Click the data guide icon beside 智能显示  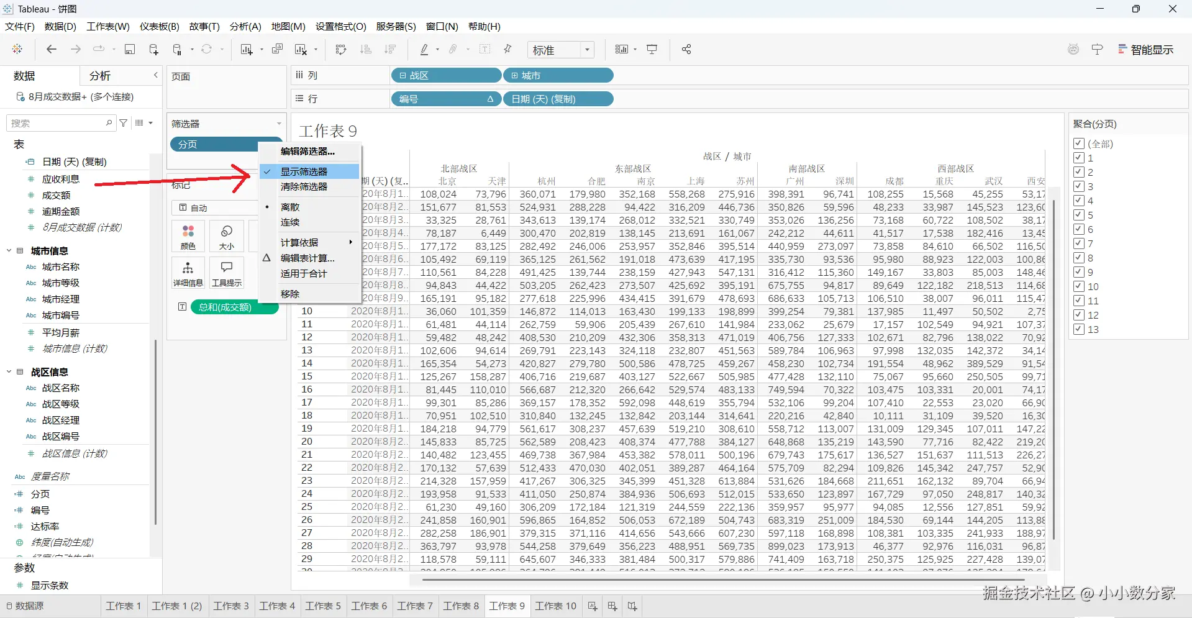pyautogui.click(x=1098, y=49)
